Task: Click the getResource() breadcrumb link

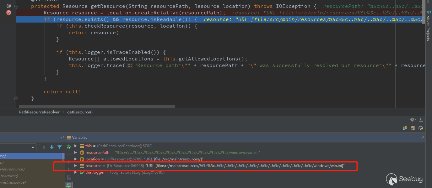Action: (x=80, y=112)
